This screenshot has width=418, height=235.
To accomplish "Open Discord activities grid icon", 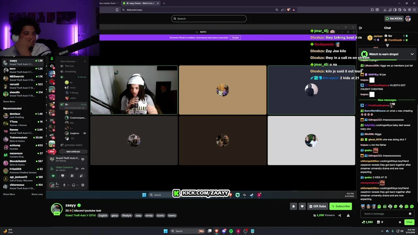I will point(72,176).
